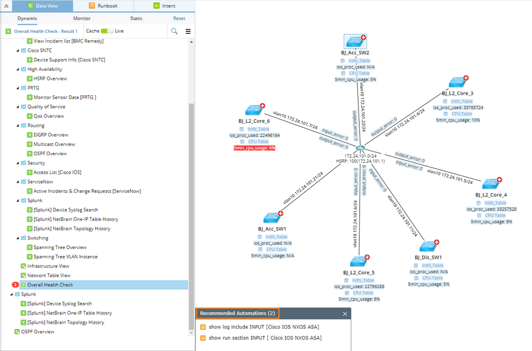Click the red 5min_cpu_usage: 6% alert label
This screenshot has height=351, width=532.
[x=254, y=148]
